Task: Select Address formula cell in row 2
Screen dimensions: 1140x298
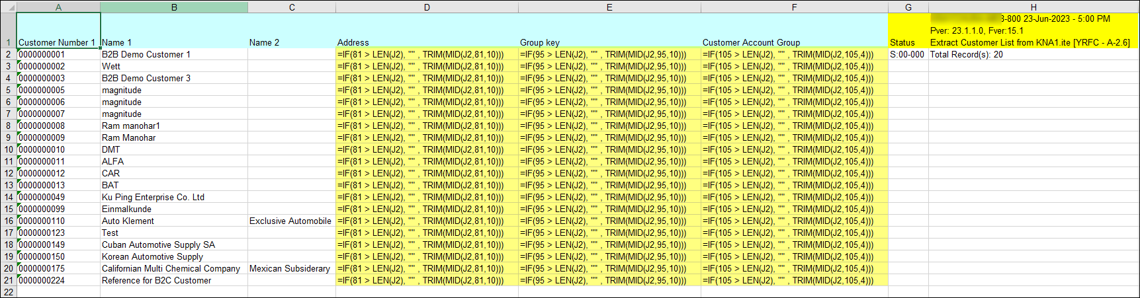Action: coord(427,54)
